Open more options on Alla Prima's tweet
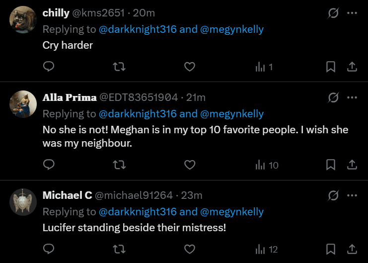368x263 pixels. click(352, 97)
